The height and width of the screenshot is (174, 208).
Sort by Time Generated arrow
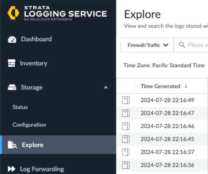click(186, 86)
